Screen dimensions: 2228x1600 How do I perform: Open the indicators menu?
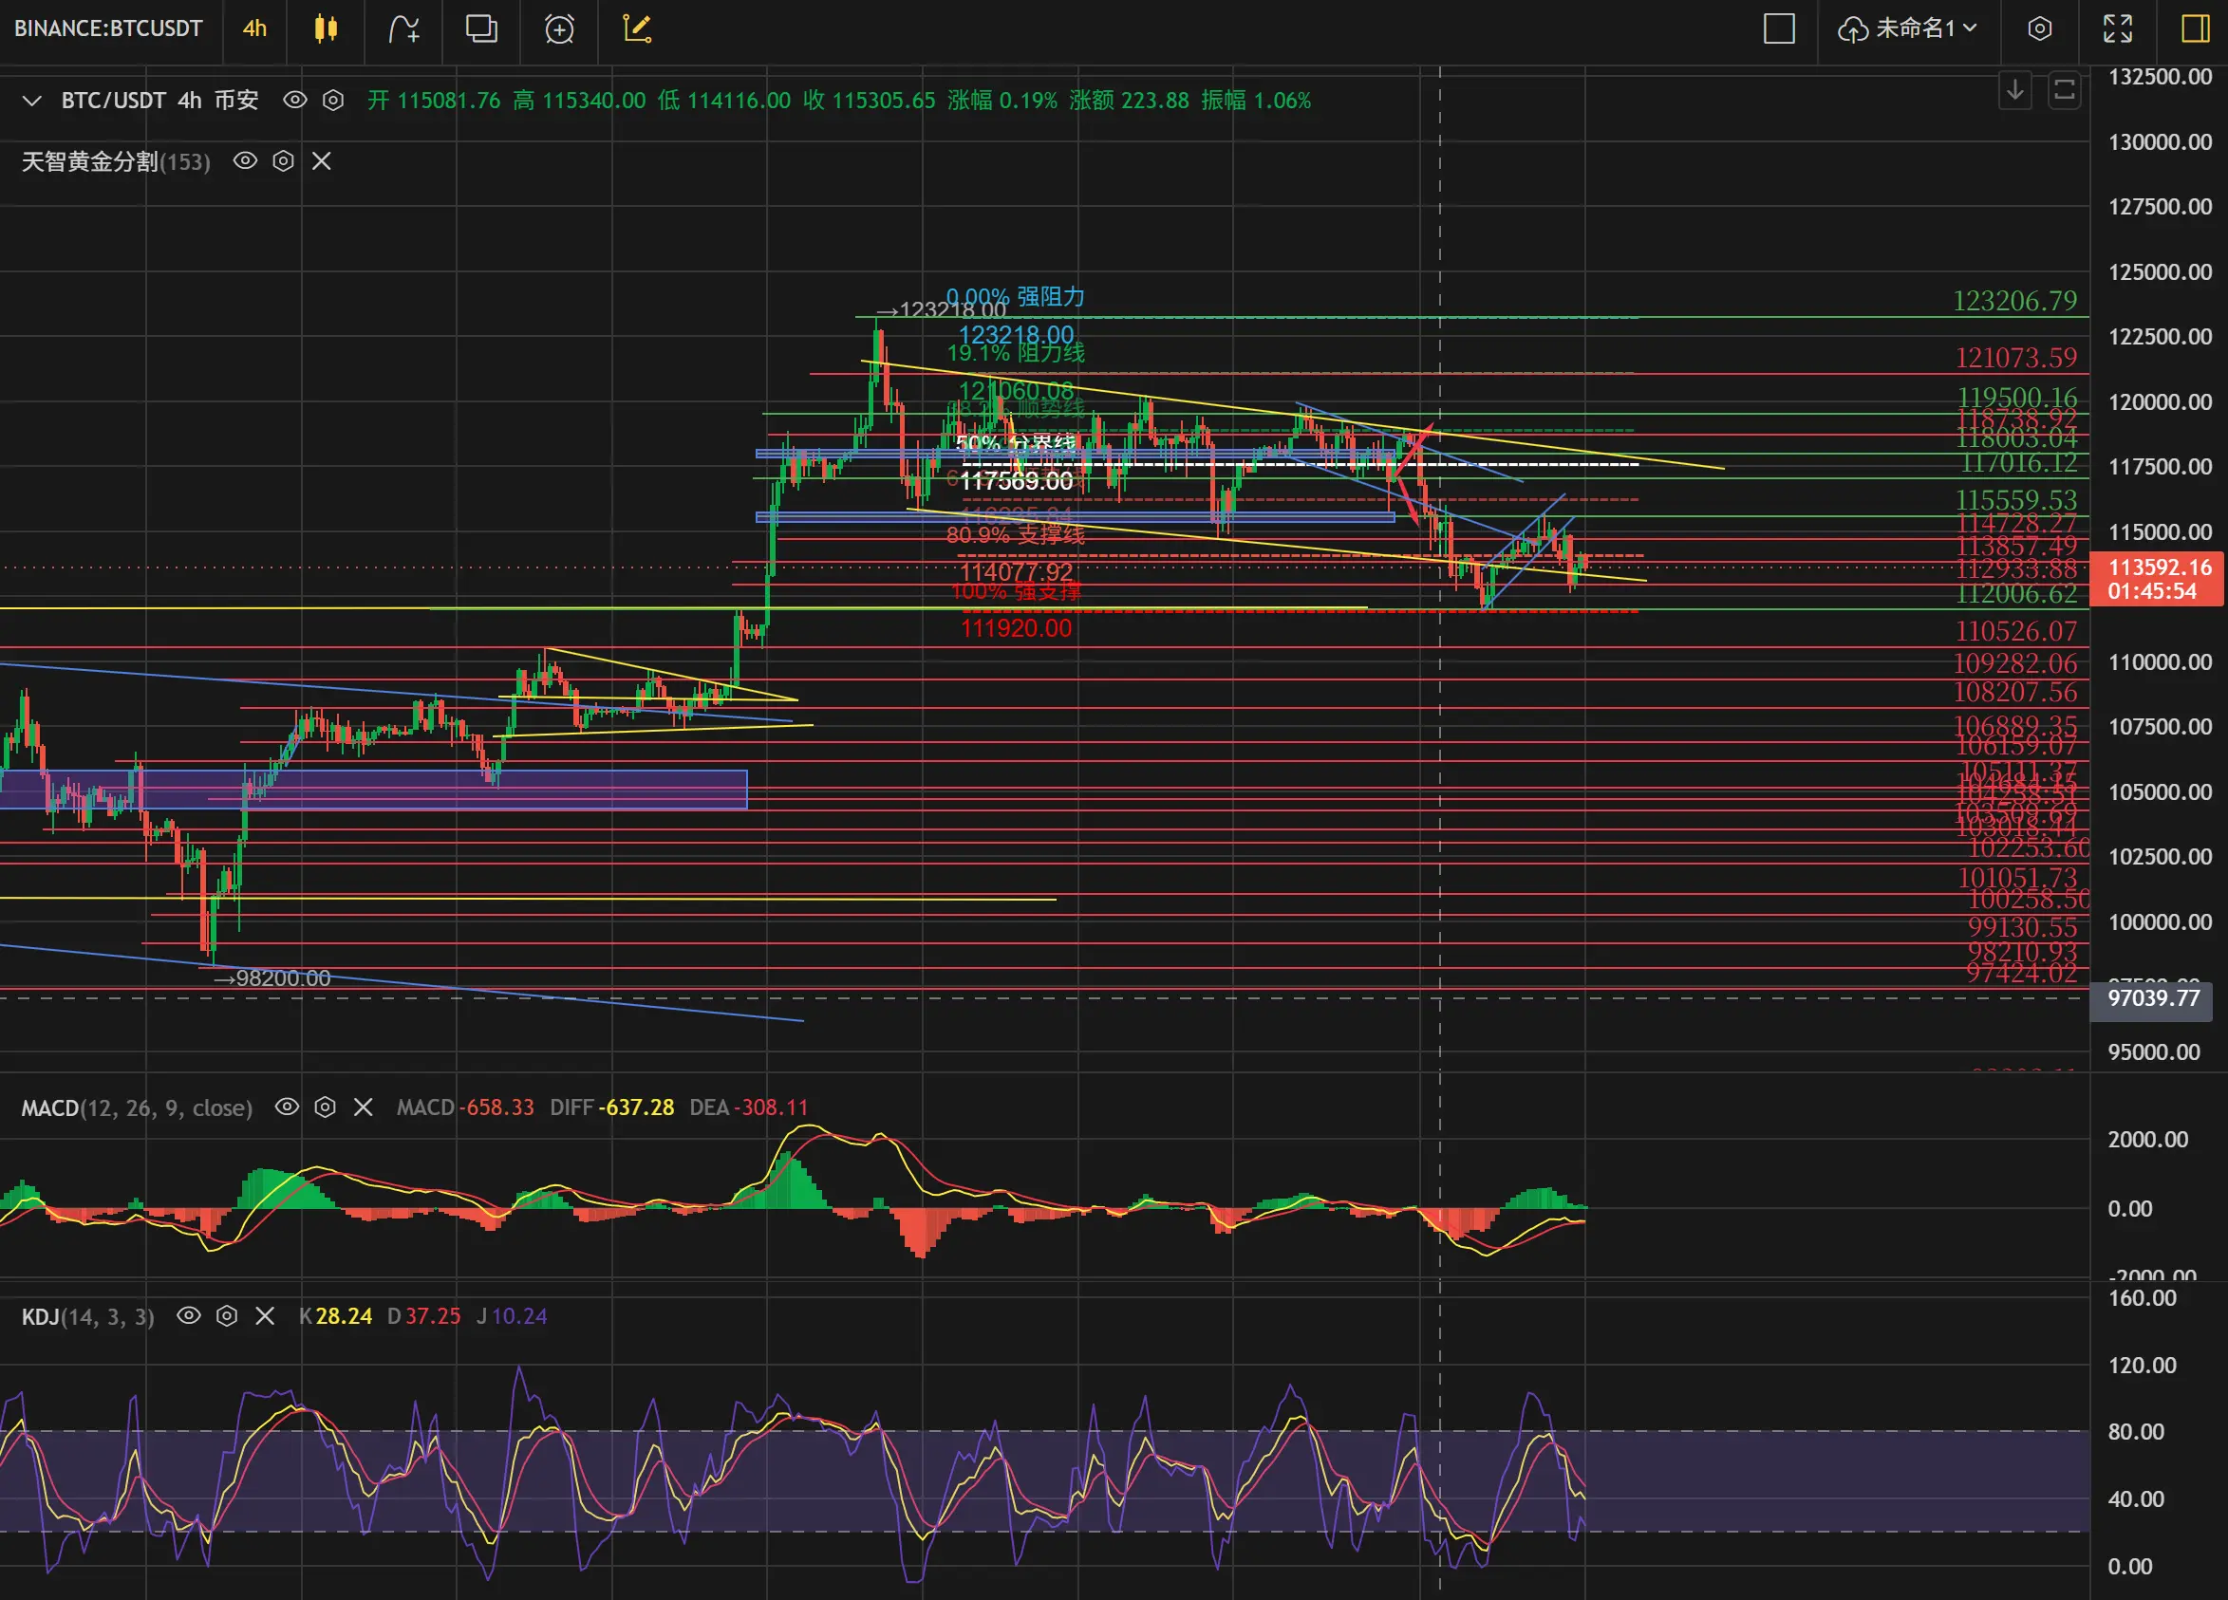coord(403,28)
